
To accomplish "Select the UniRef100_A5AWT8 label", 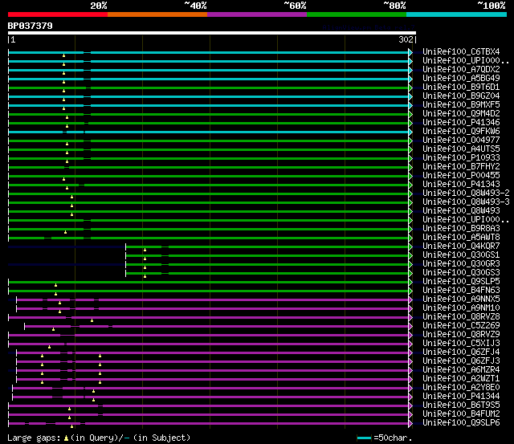I will [x=461, y=237].
